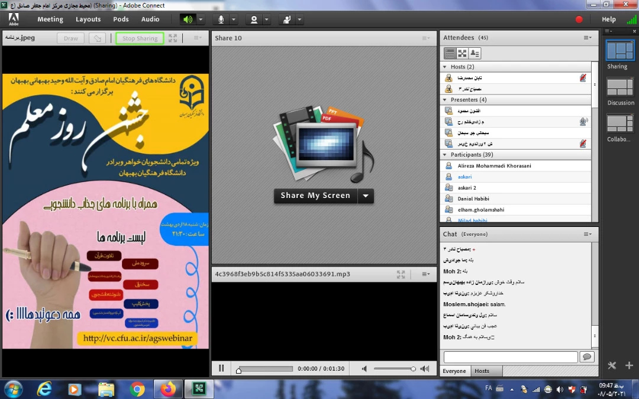639x399 pixels.
Task: Click the chat message input field
Action: pos(510,357)
